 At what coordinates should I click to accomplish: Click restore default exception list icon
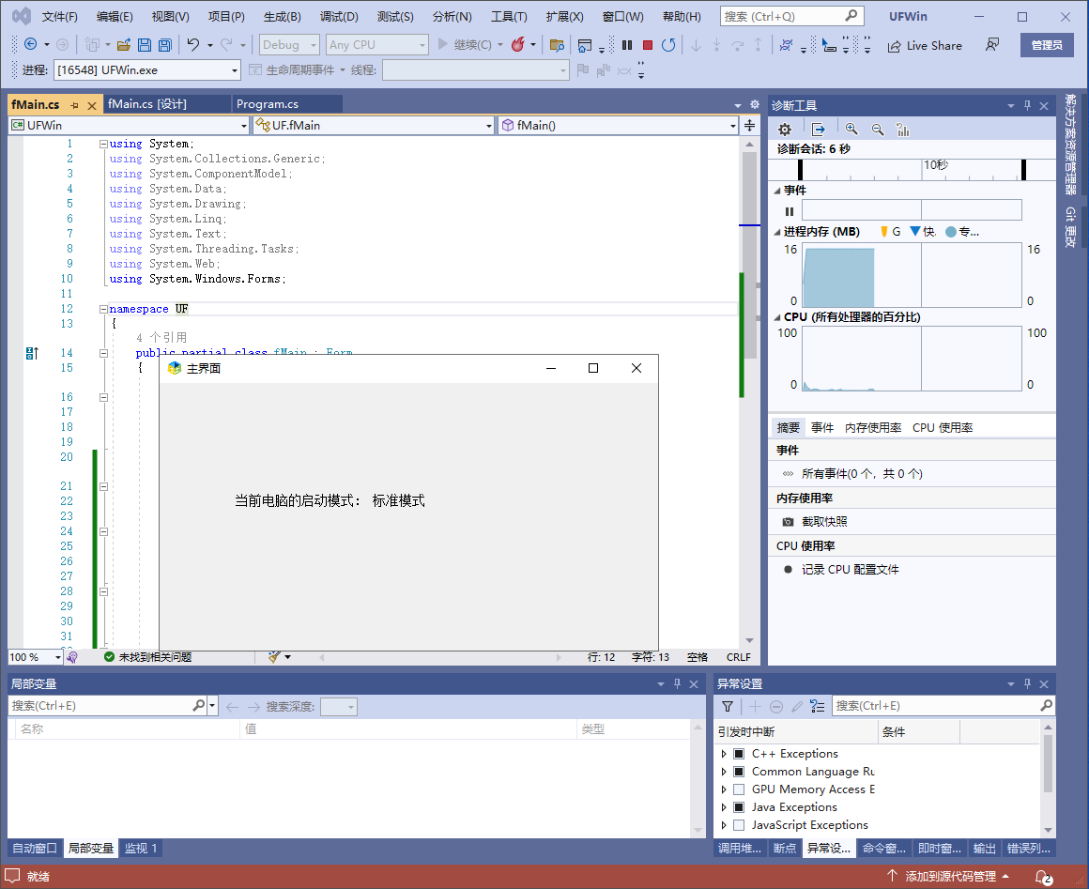[818, 706]
